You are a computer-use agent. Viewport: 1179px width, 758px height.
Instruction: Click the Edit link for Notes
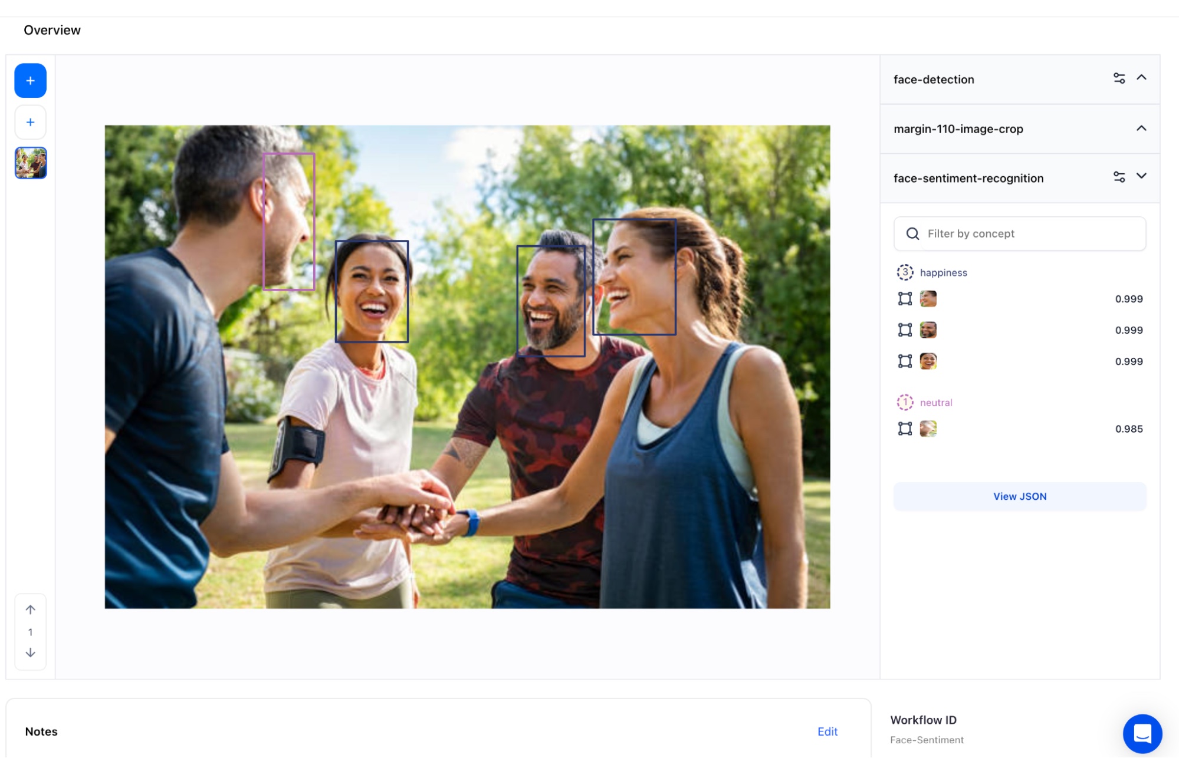[x=827, y=731]
